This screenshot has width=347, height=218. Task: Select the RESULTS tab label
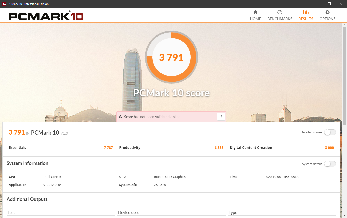(x=306, y=19)
